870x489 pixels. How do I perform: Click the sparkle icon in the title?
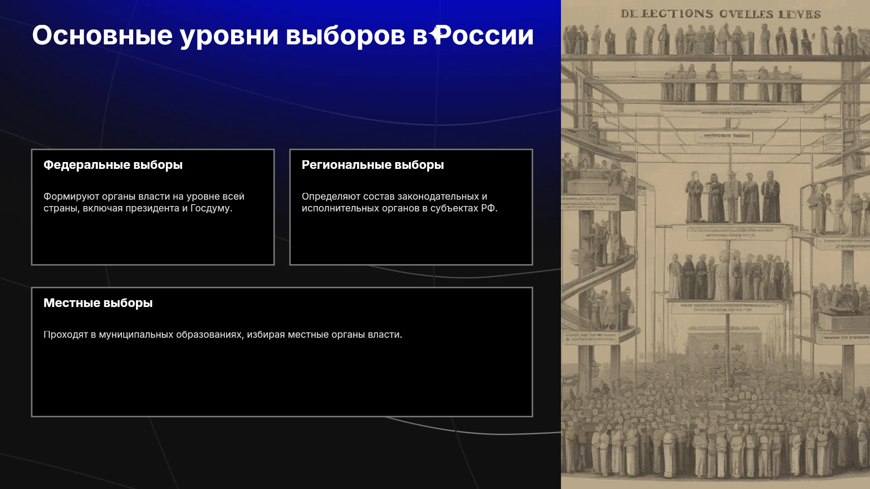(435, 34)
